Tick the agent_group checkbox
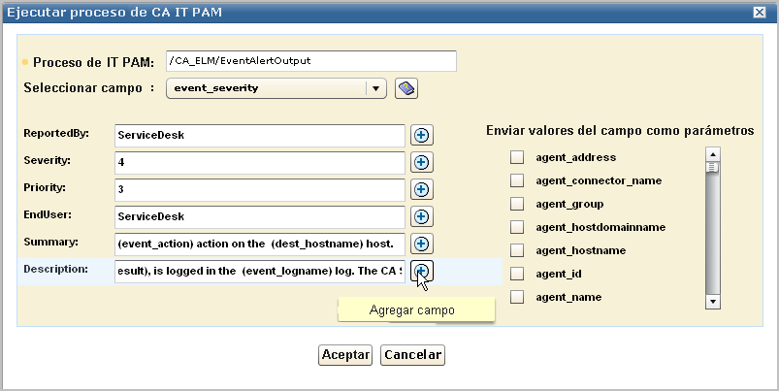This screenshot has height=391, width=779. [517, 204]
